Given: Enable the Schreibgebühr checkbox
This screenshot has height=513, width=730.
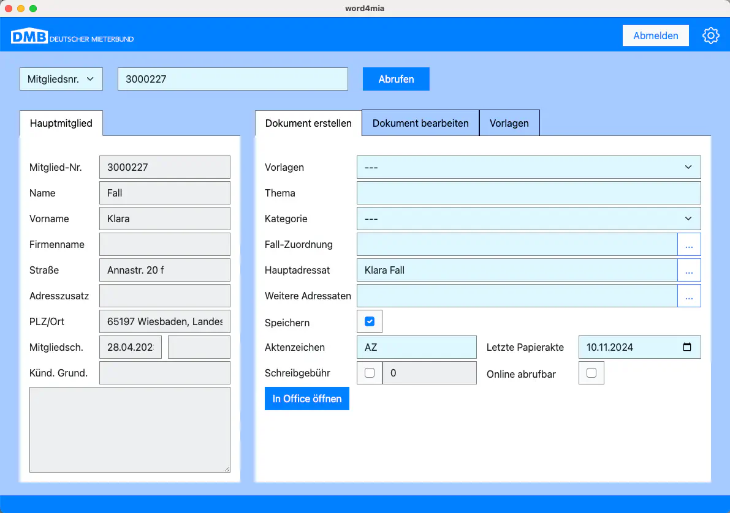Looking at the screenshot, I should [370, 373].
